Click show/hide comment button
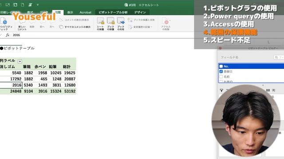 [x=74, y=20]
